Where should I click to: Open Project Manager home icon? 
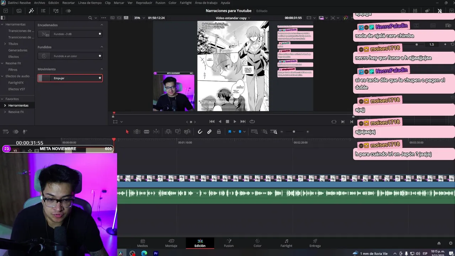click(x=439, y=243)
